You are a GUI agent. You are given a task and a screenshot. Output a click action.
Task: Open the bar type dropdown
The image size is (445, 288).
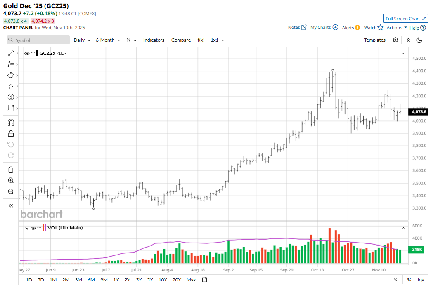click(131, 40)
